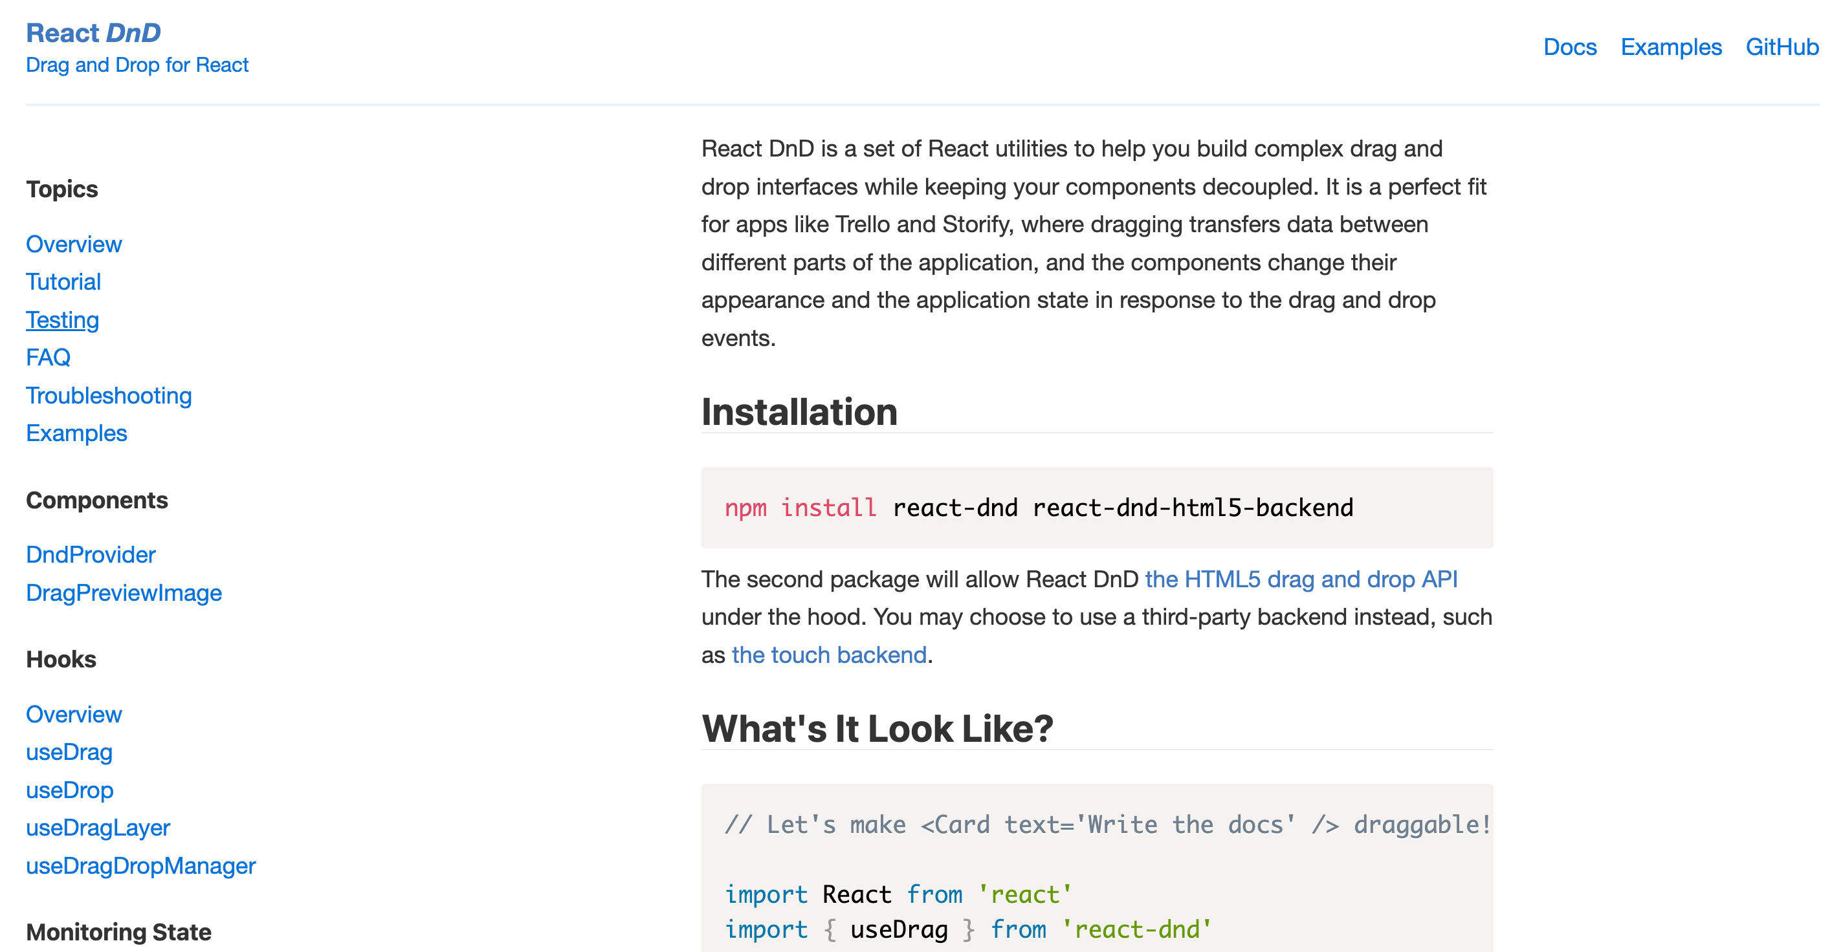Open Hooks Overview sidebar link
Image resolution: width=1843 pixels, height=952 pixels.
[74, 715]
